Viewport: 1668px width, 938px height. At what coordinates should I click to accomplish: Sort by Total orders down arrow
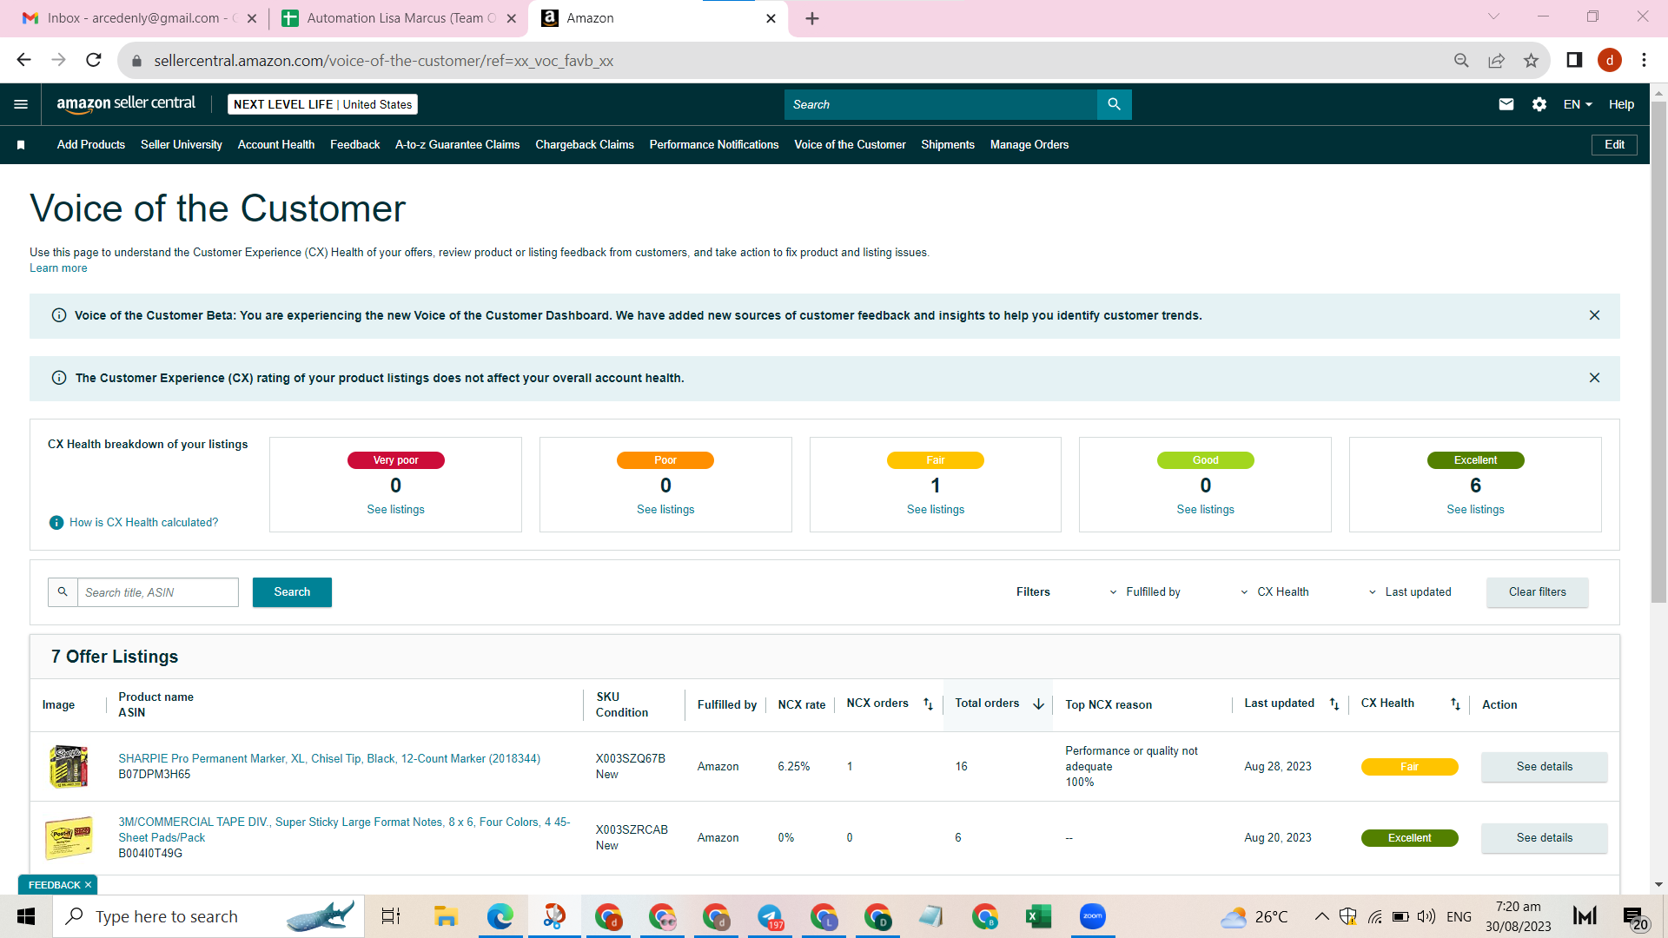click(x=1038, y=704)
